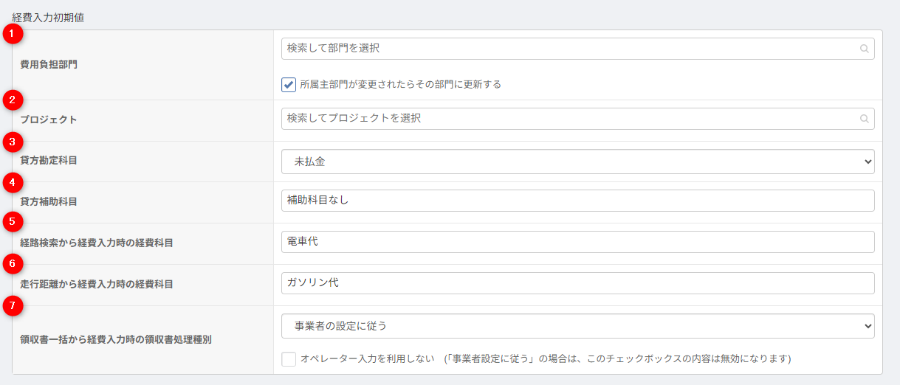Enable オペレーター入力を利用しない checkbox
The height and width of the screenshot is (385, 900).
click(x=289, y=359)
